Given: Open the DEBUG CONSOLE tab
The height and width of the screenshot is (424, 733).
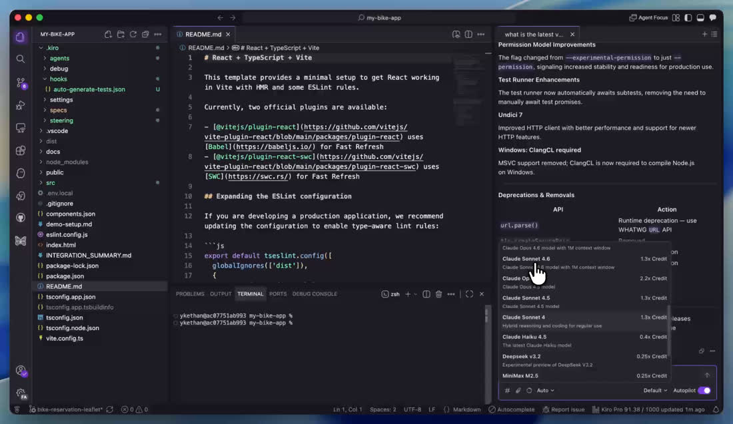Looking at the screenshot, I should click(315, 294).
